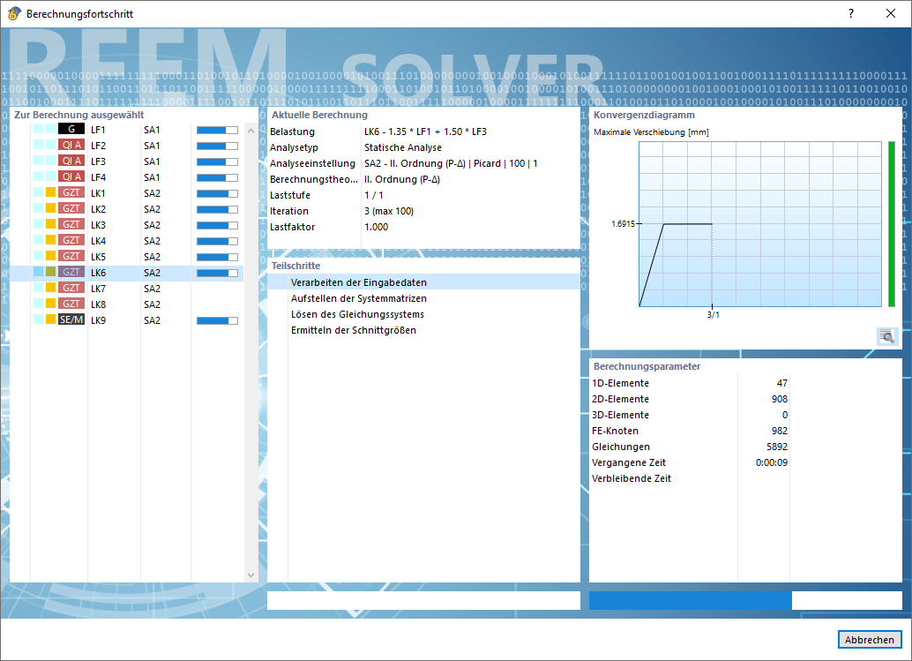The width and height of the screenshot is (912, 661).
Task: Click the FE-Knoten value 982
Action: click(780, 431)
